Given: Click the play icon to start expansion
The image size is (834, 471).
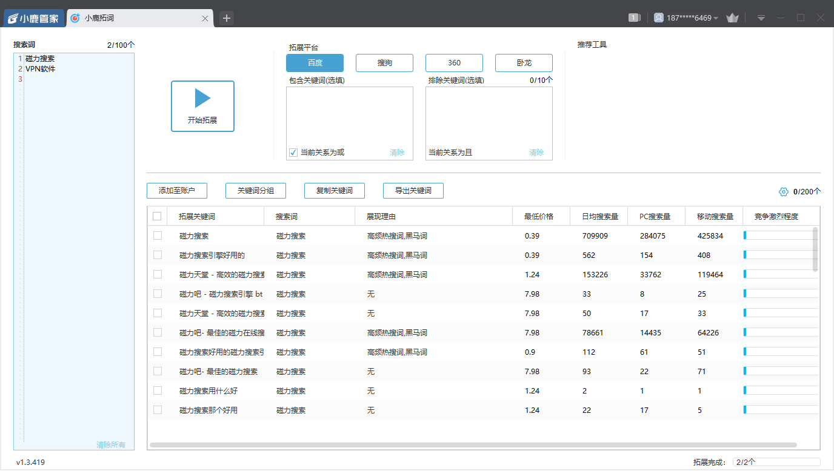Looking at the screenshot, I should coord(202,98).
